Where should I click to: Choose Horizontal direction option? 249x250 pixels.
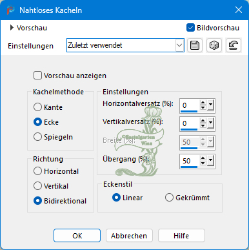[37, 171]
